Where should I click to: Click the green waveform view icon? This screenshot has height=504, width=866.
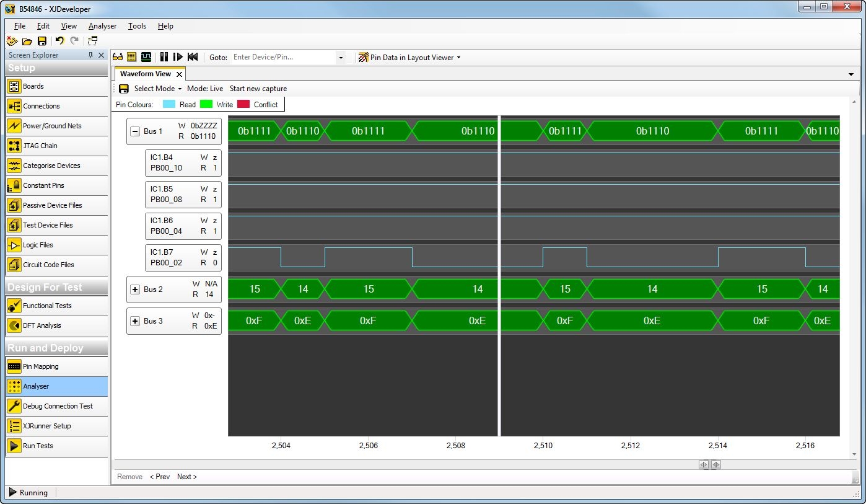coord(146,57)
